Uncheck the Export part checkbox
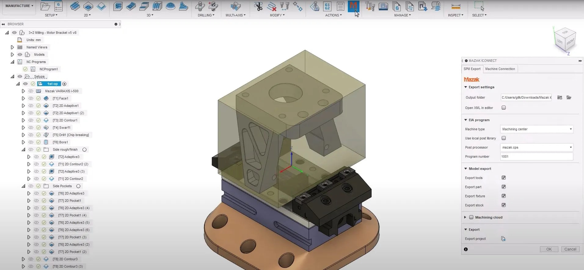The width and height of the screenshot is (584, 270). point(504,187)
